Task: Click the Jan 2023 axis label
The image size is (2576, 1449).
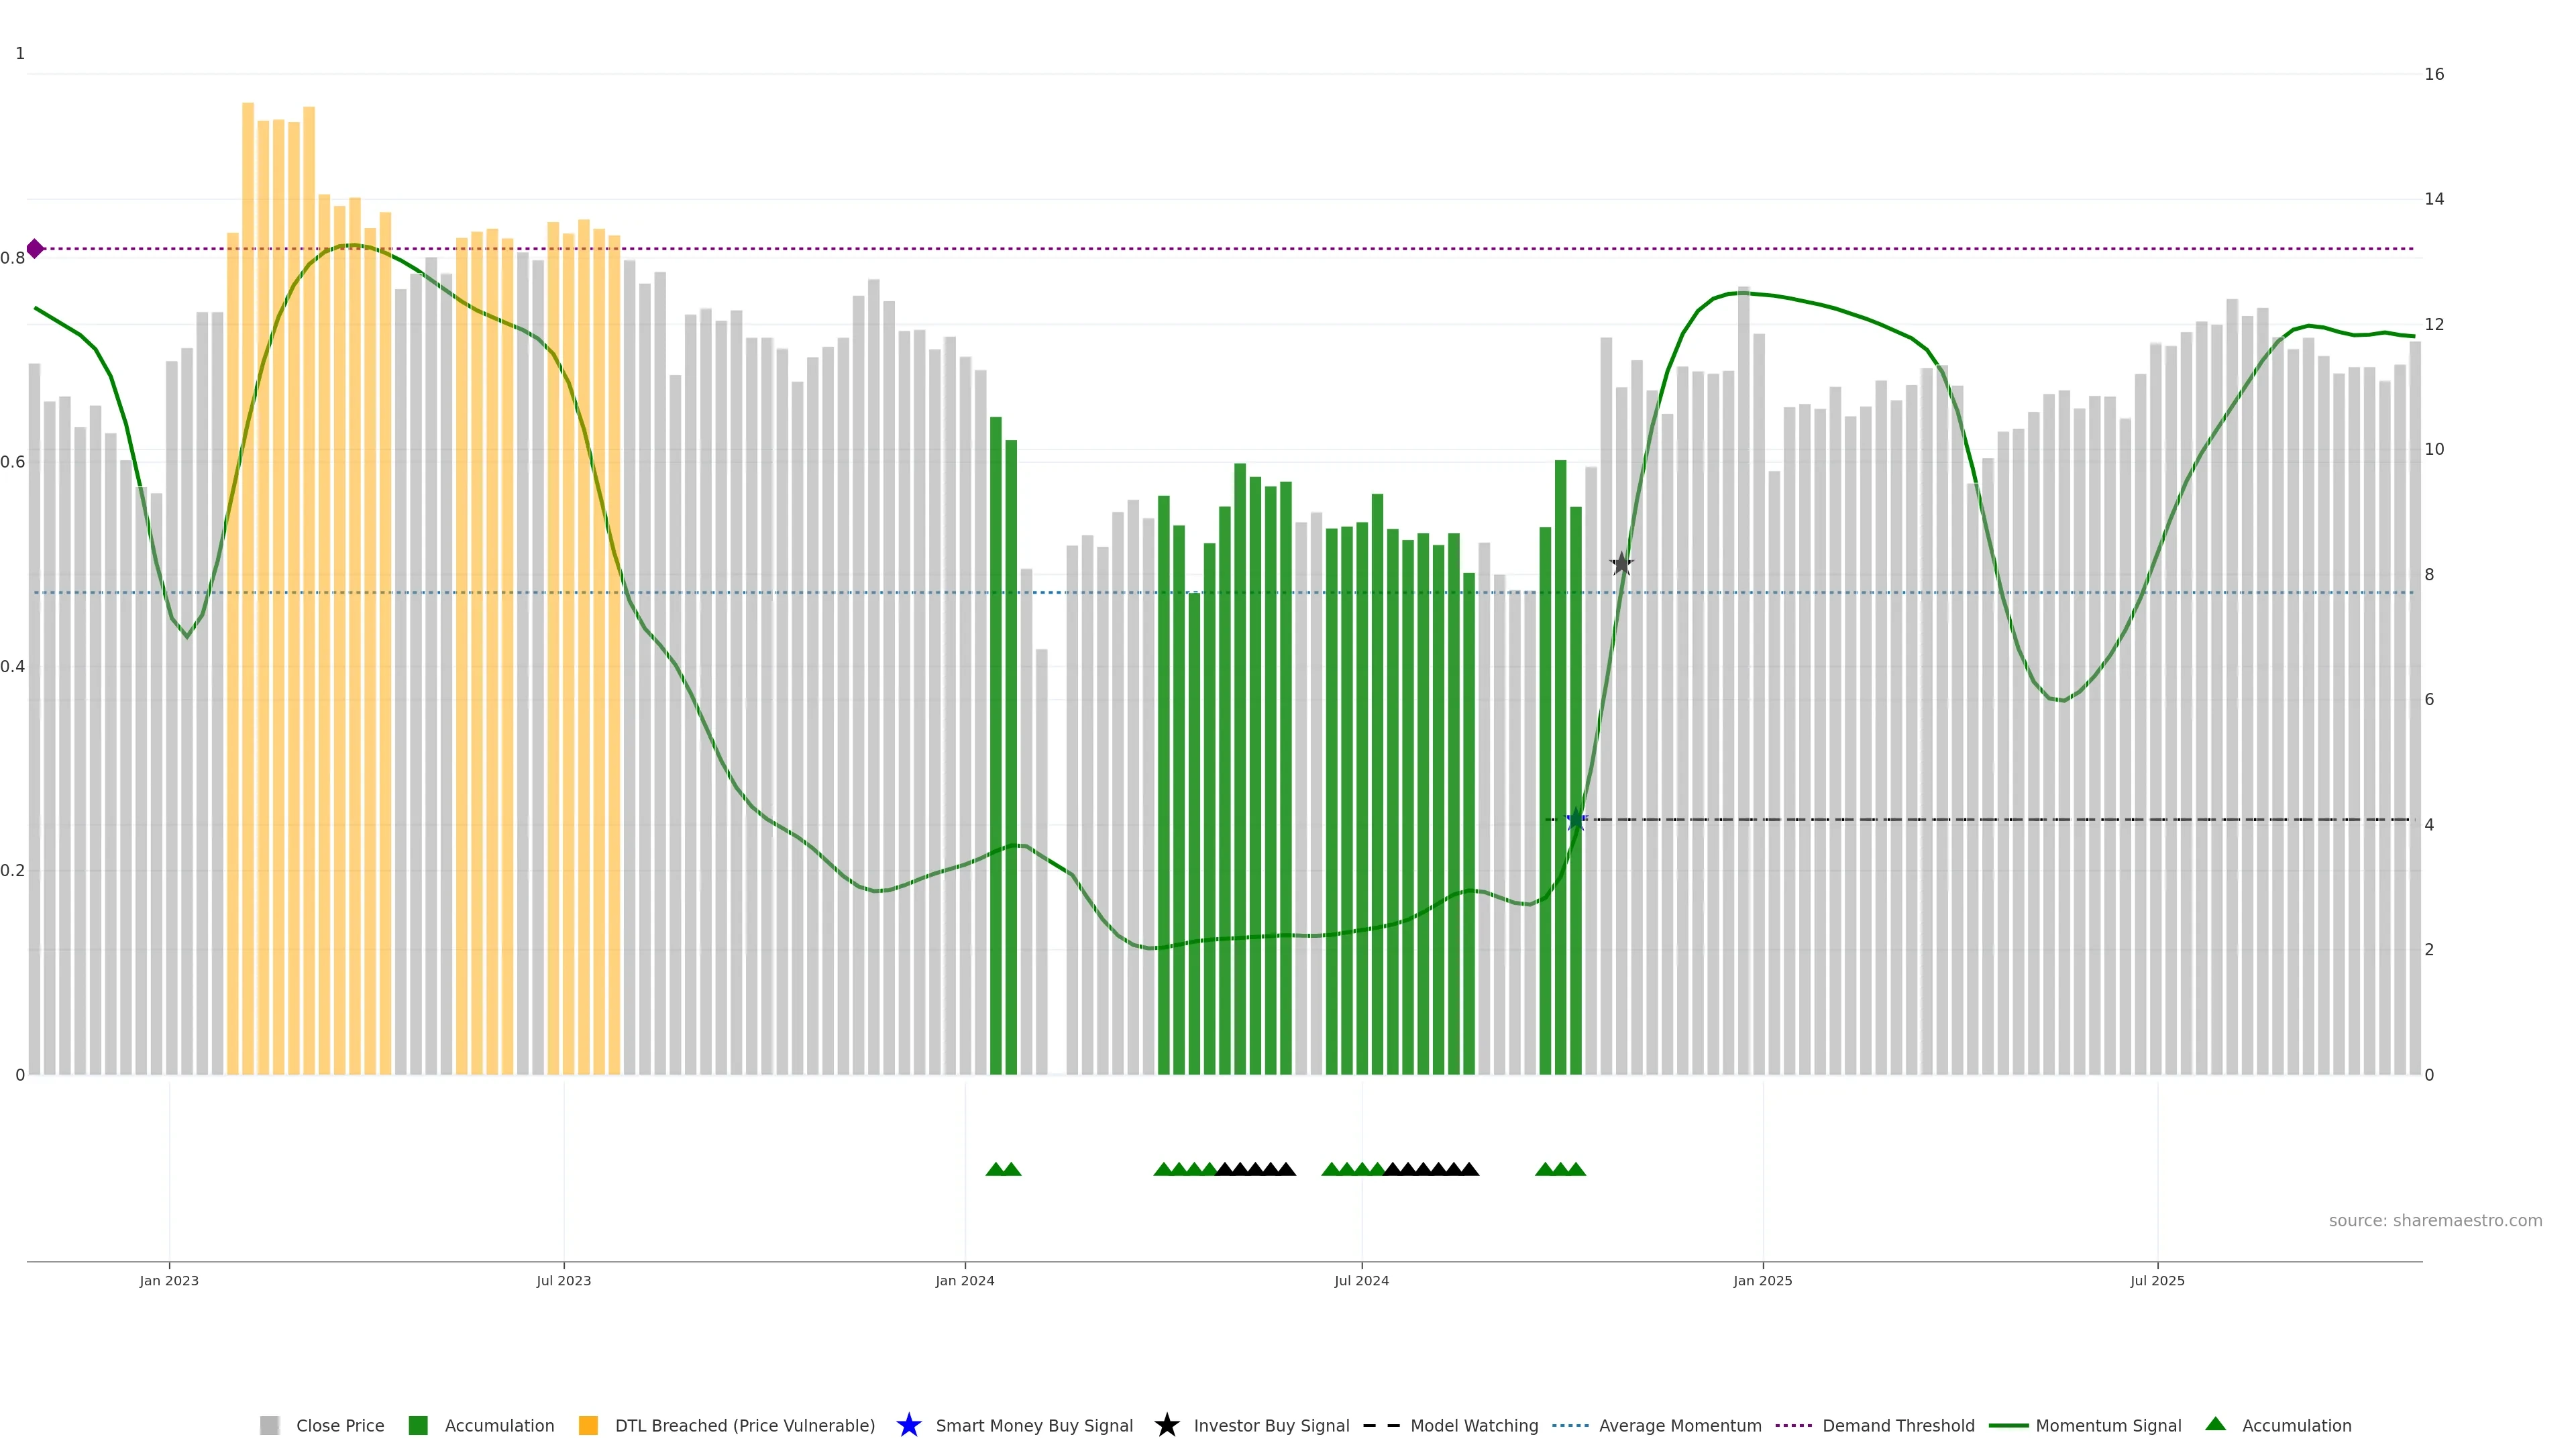Action: [x=169, y=1280]
